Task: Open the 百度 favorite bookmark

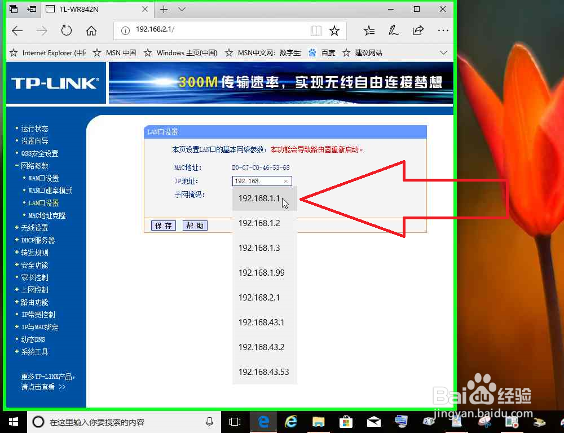Action: click(321, 53)
